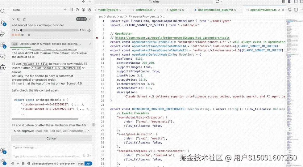Click the chat vertical scrollbar thumb
Viewport: 303px width, 167px height.
point(93,125)
